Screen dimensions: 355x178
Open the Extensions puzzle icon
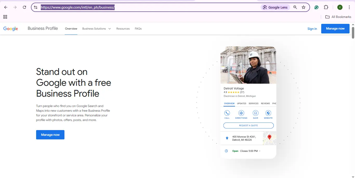(326, 7)
